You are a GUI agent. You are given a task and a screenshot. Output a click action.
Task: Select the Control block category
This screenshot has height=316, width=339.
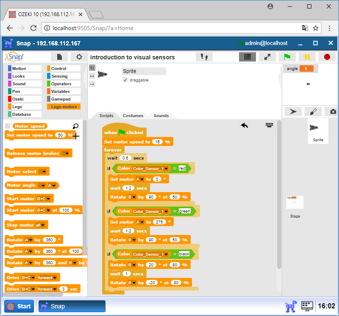click(64, 68)
